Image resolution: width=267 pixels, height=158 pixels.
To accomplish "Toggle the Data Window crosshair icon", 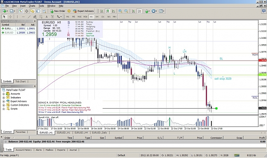I will coord(26,11).
